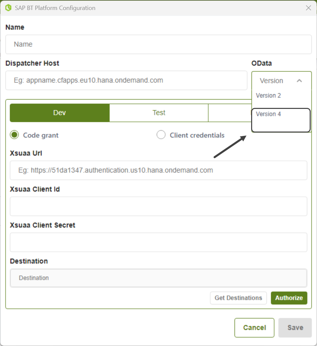Save the platform configuration
This screenshot has height=346, width=317.
295,328
